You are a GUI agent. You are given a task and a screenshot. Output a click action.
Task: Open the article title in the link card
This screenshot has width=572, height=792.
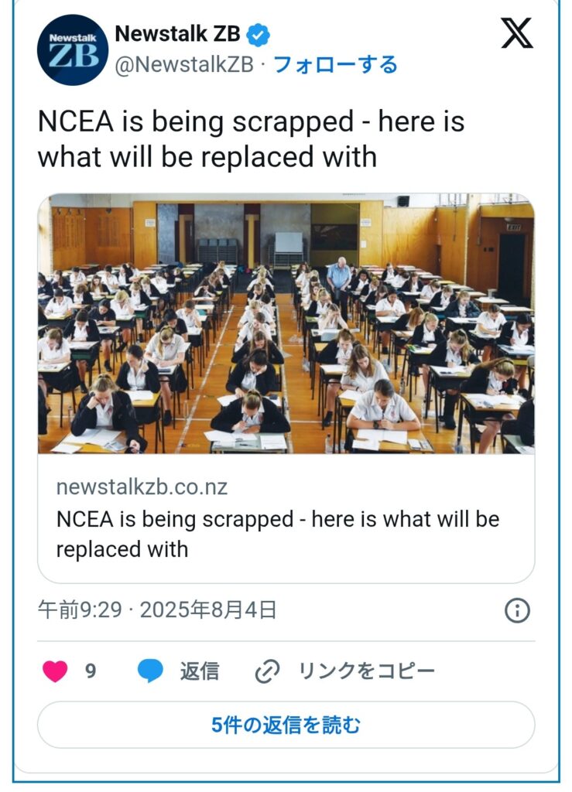coord(277,534)
